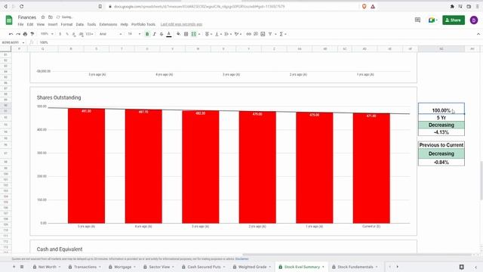Screen dimensions: 483x272
Task: Open the View menu
Action: [x=41, y=24]
